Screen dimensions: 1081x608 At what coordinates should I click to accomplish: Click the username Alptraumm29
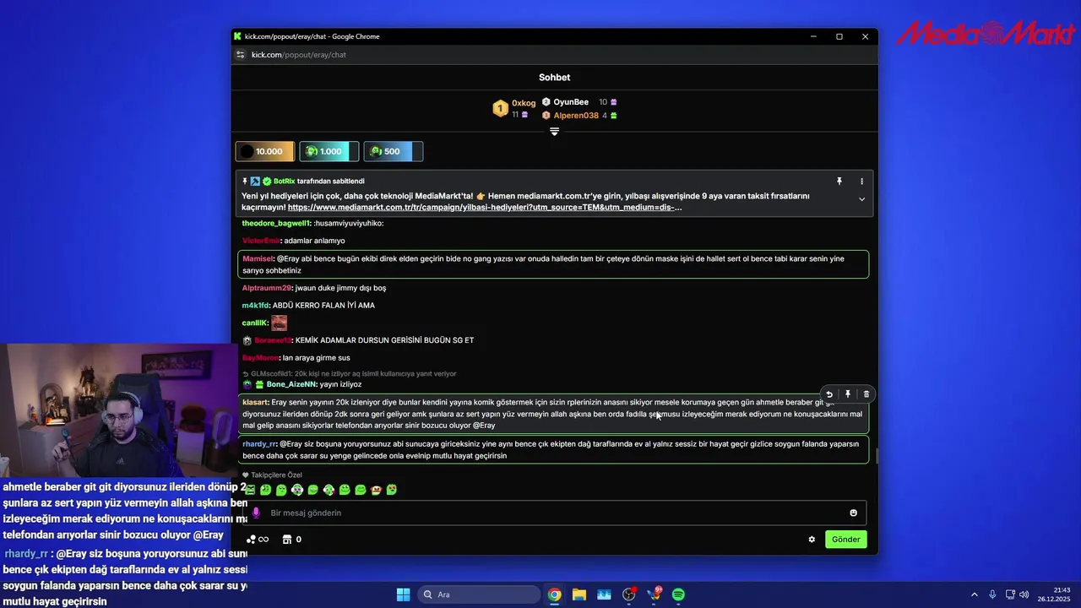267,288
